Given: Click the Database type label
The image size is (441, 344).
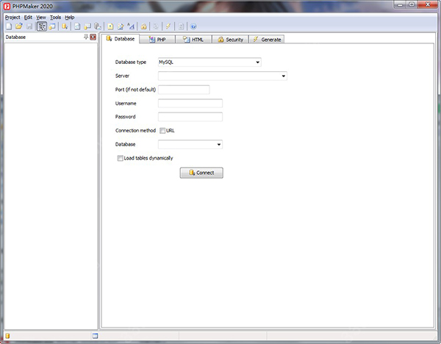Looking at the screenshot, I should point(131,62).
